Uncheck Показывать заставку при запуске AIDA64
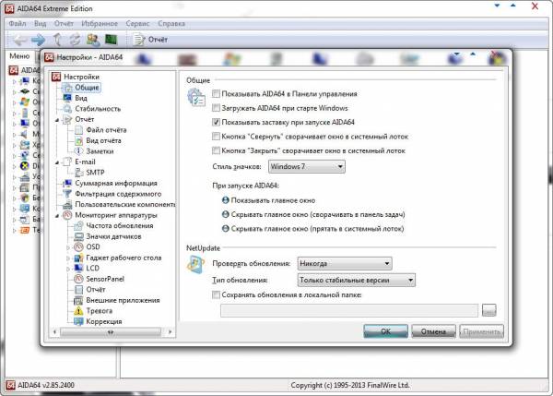 point(216,122)
